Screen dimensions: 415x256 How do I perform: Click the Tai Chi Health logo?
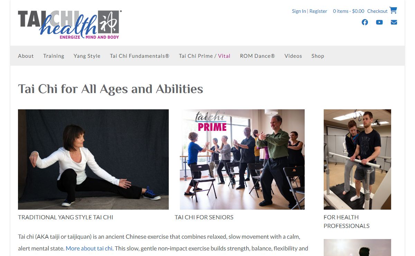point(70,25)
